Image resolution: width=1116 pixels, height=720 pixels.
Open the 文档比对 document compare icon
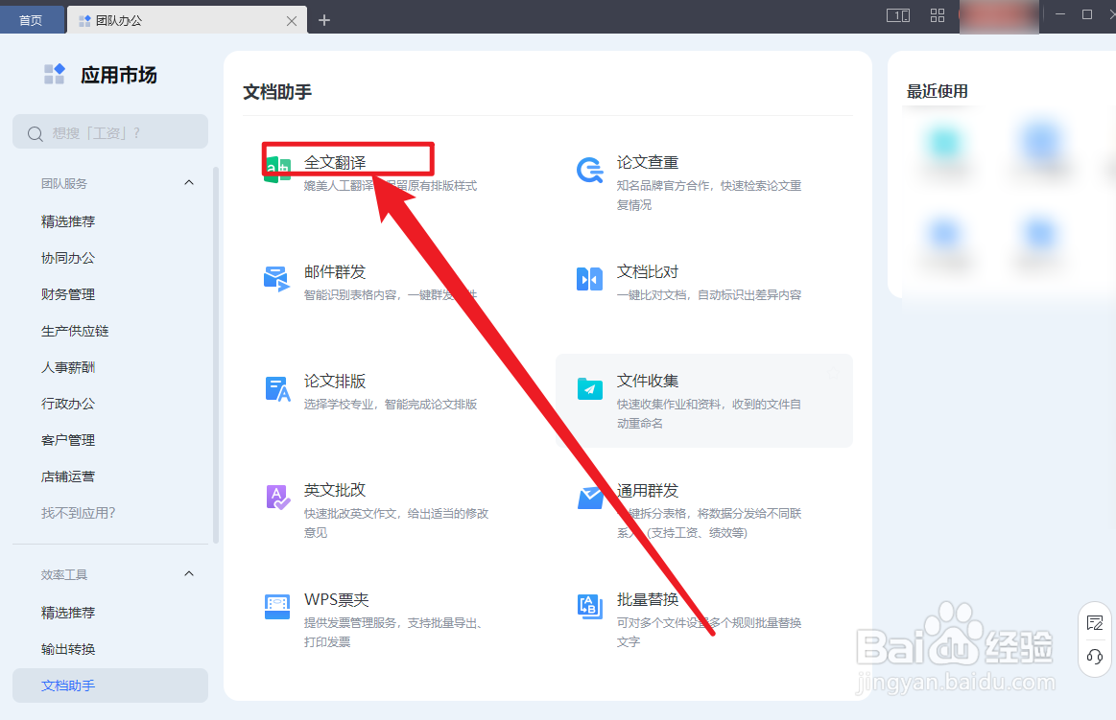[x=589, y=278]
